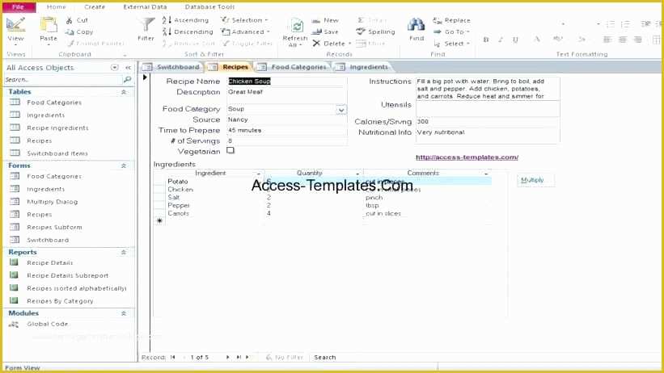Toggle the Vegetarian checkbox

click(x=230, y=150)
